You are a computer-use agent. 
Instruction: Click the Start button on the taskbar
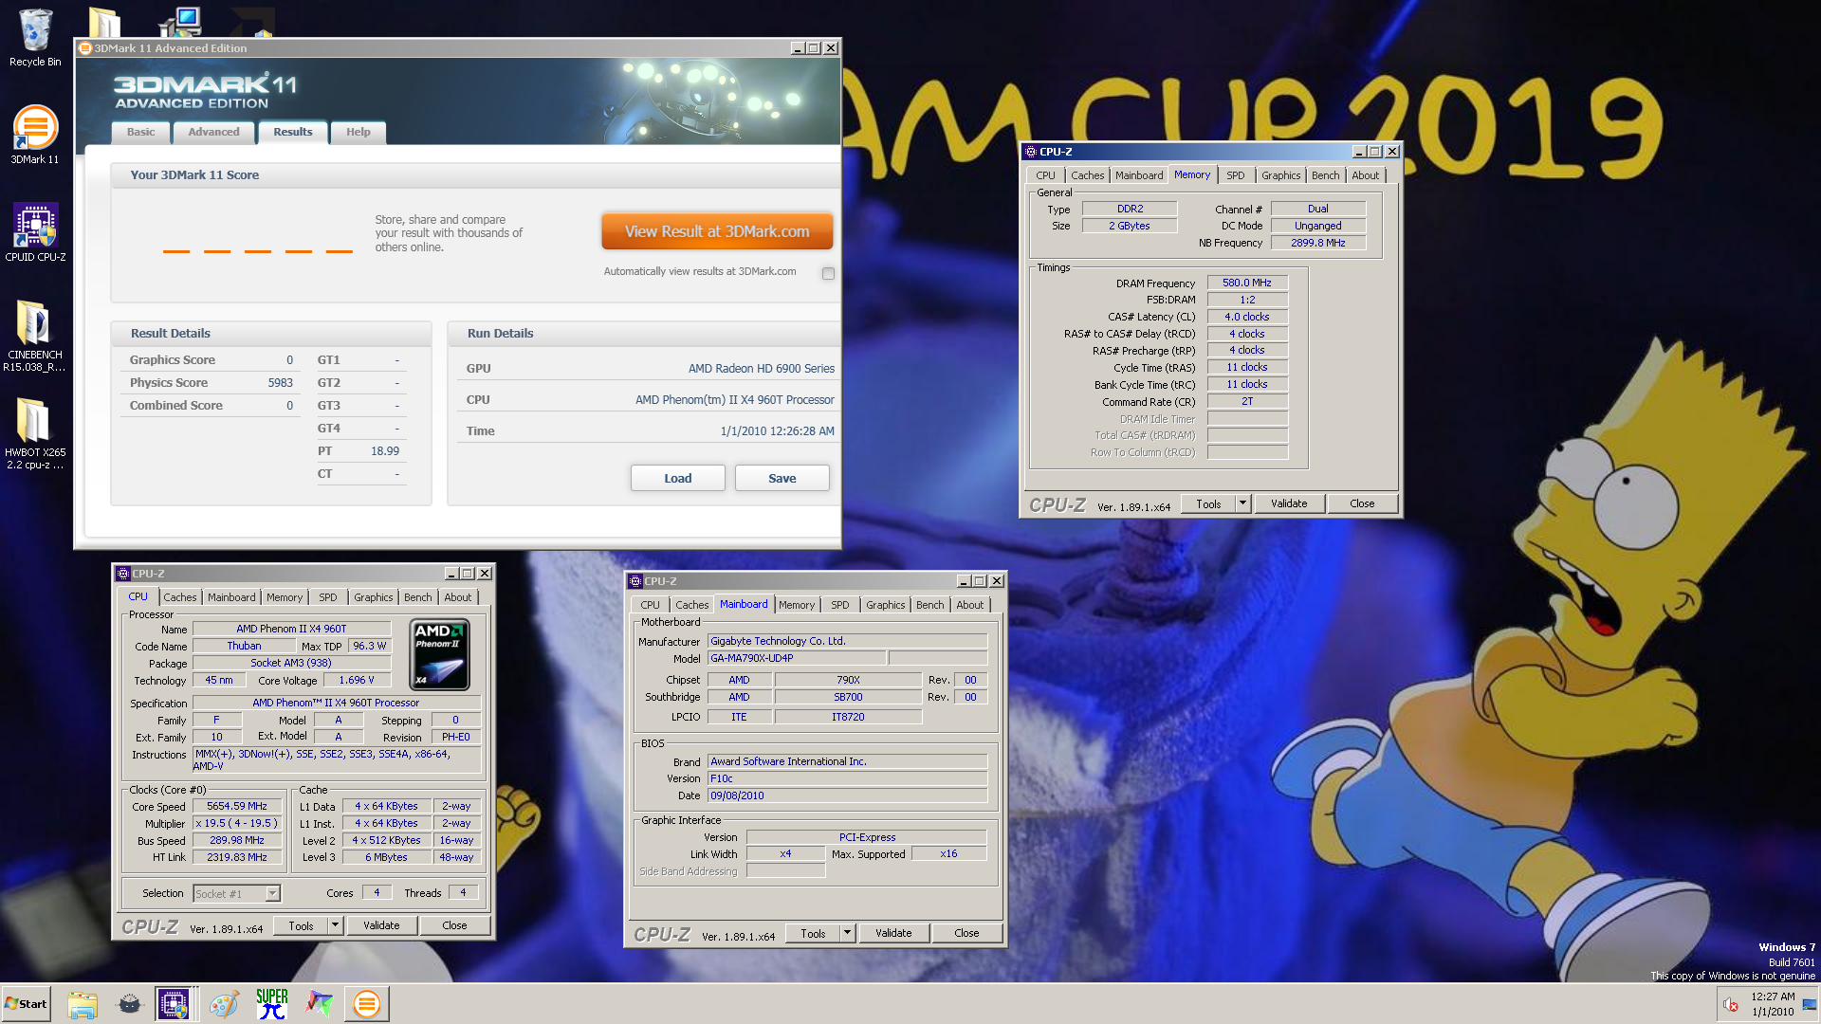point(26,1004)
